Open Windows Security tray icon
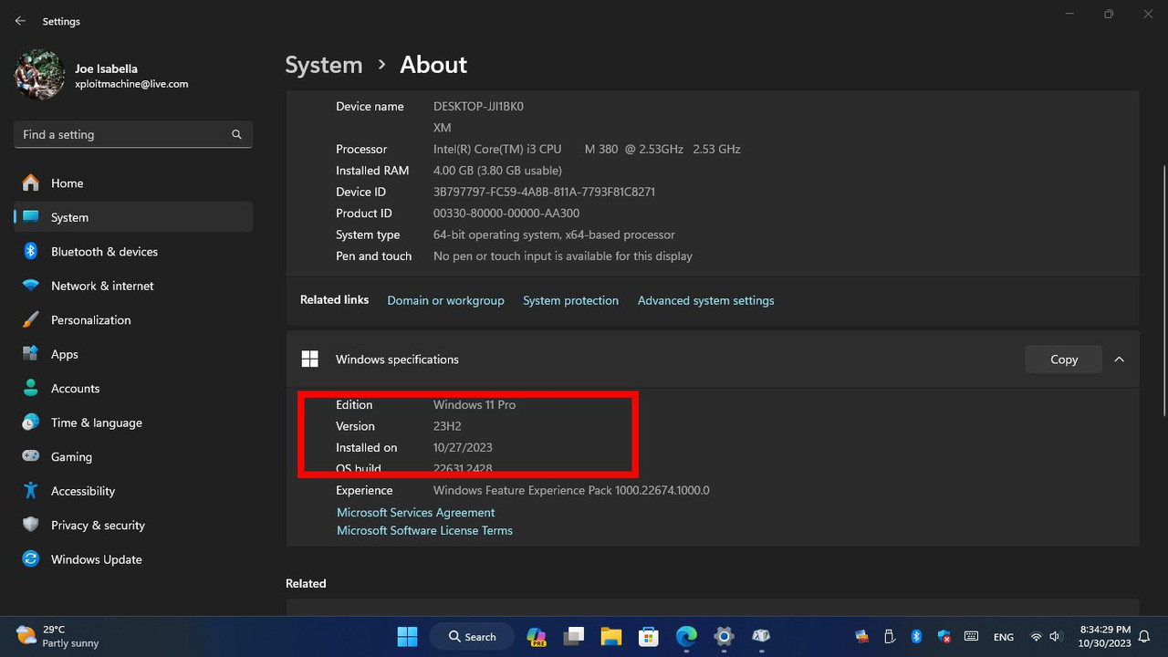 click(944, 636)
